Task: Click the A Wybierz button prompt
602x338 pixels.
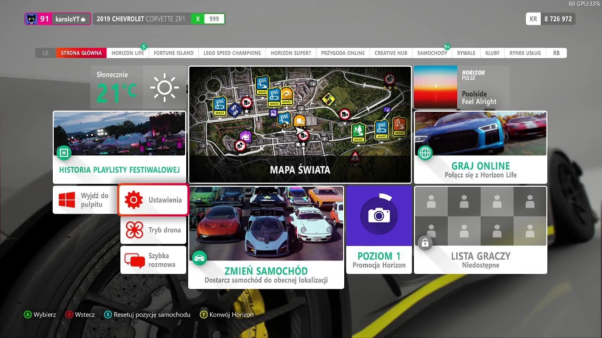Action: tap(40, 315)
